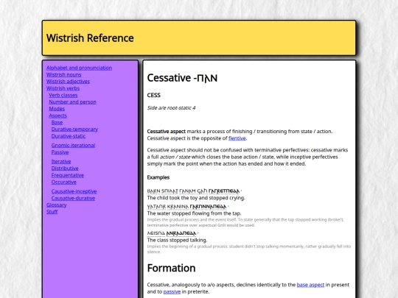Open the Wistrish adjectives page
Image resolution: width=398 pixels, height=298 pixels.
(68, 82)
